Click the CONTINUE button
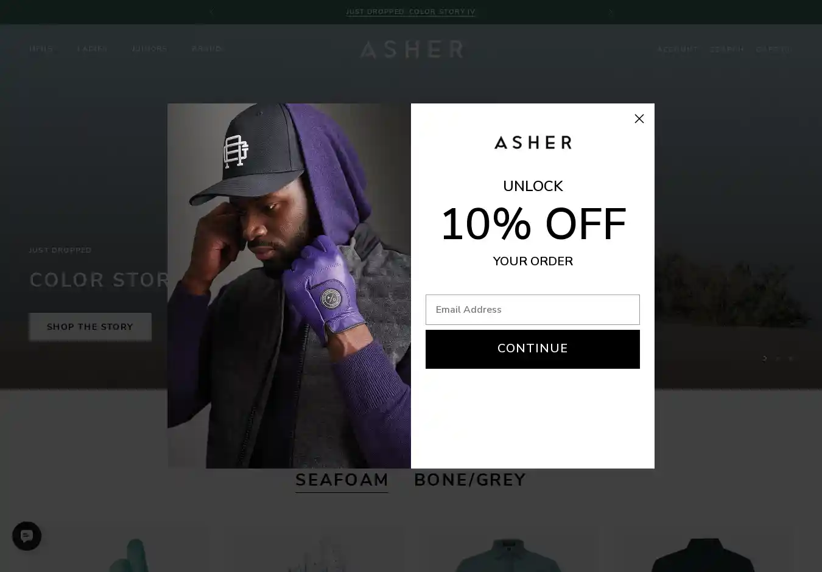The height and width of the screenshot is (572, 822). (532, 349)
